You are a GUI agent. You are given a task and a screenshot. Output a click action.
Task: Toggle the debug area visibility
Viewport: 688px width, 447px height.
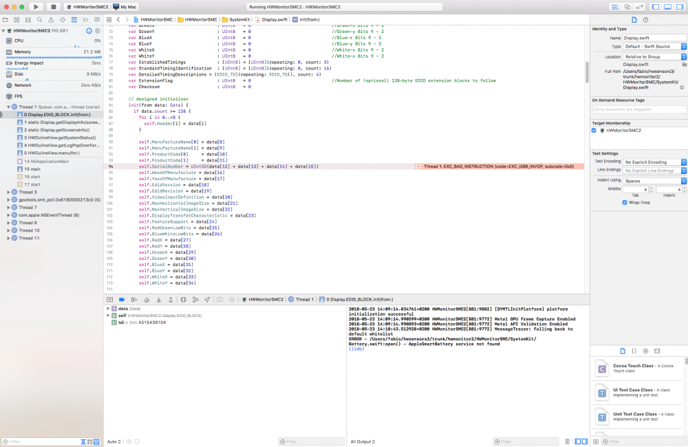[x=667, y=7]
